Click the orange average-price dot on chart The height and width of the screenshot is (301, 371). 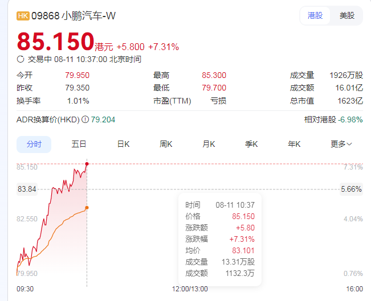[87, 208]
